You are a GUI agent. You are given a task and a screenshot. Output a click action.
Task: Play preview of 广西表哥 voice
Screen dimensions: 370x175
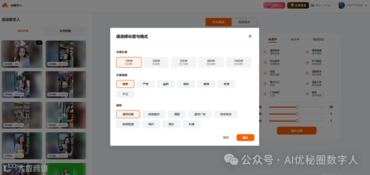coord(265,94)
